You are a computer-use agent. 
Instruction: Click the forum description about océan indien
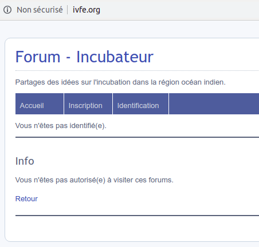[120, 82]
